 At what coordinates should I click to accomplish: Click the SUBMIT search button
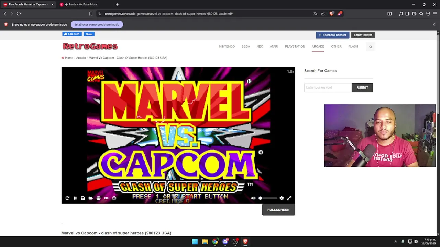(x=362, y=87)
